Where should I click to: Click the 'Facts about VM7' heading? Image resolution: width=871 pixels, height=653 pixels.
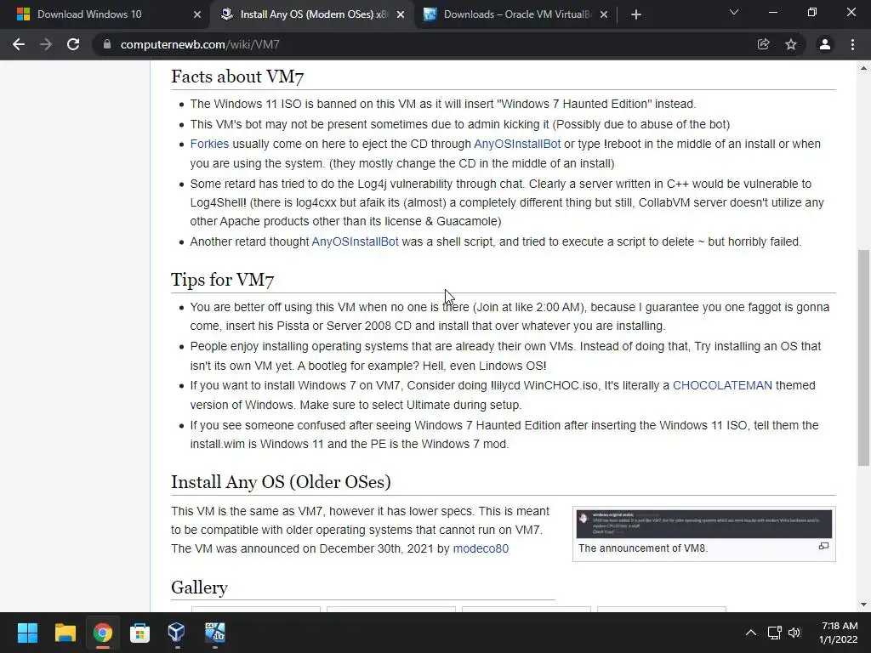[x=237, y=77]
